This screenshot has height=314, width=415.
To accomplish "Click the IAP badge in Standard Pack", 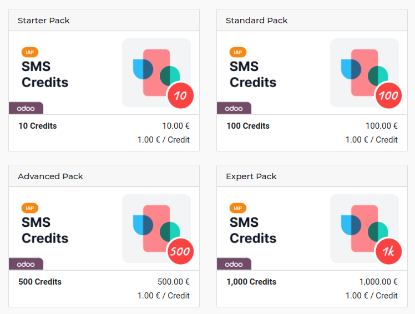I will (238, 52).
